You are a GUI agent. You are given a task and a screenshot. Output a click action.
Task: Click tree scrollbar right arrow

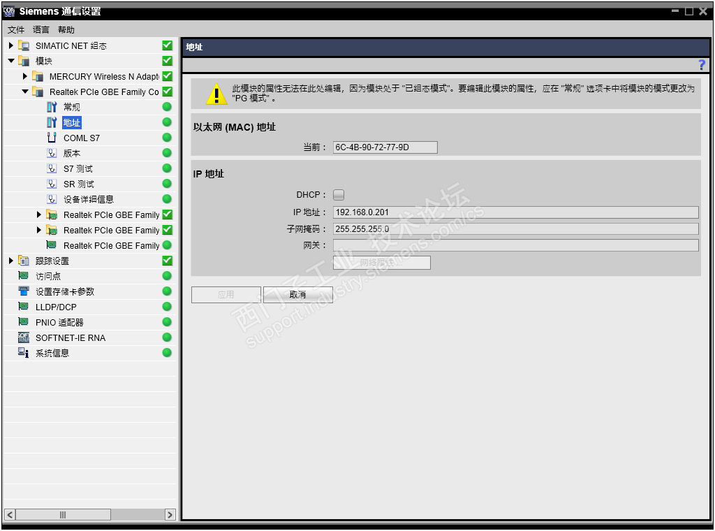click(170, 514)
